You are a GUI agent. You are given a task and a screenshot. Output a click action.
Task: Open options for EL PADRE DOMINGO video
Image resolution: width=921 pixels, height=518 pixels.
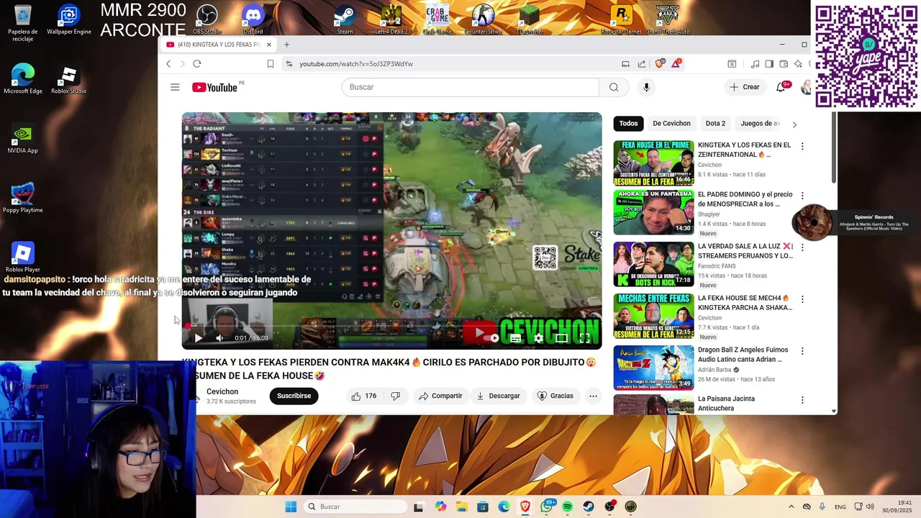tap(802, 196)
